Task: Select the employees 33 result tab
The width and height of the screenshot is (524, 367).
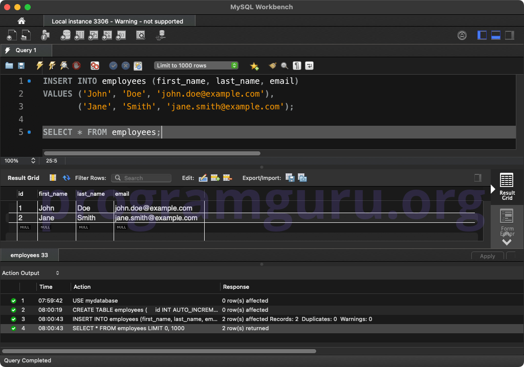Action: [29, 255]
